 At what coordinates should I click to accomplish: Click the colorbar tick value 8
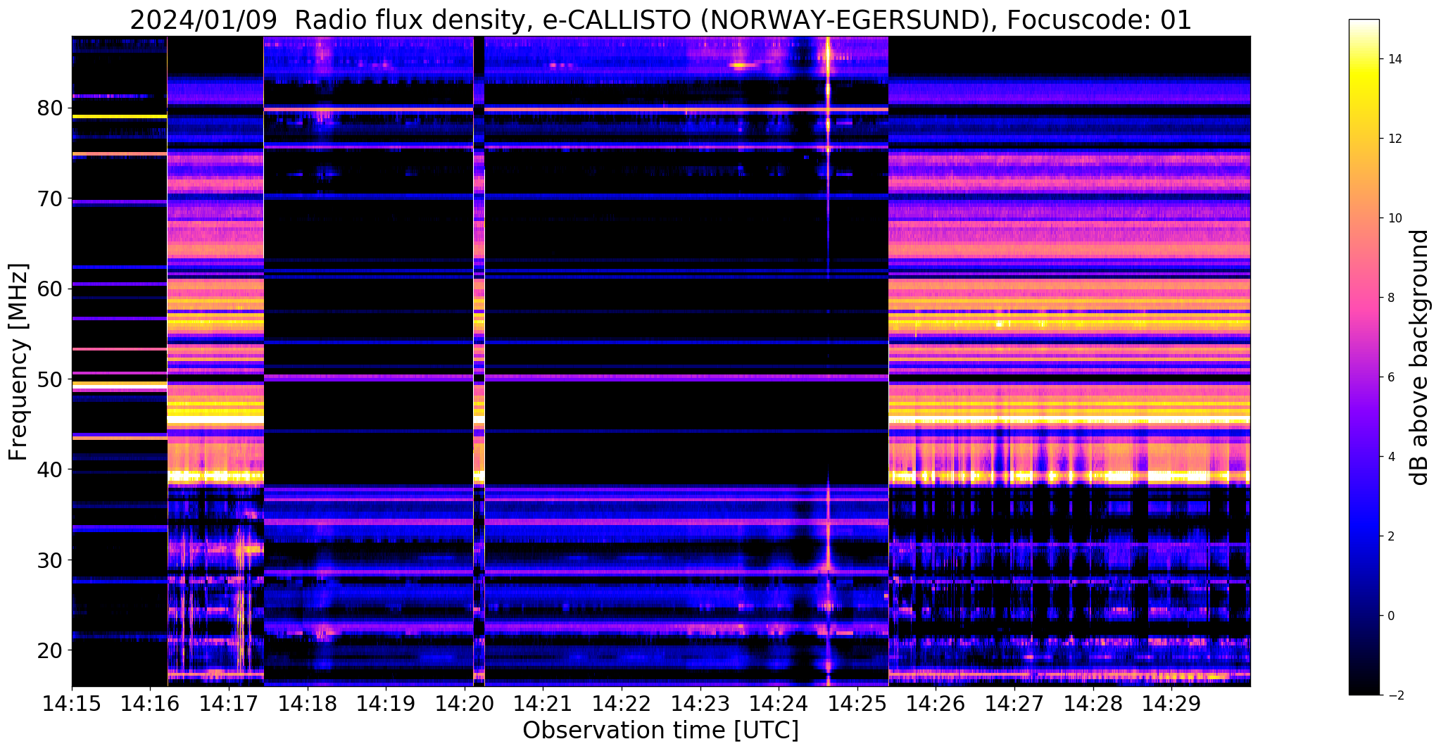coord(1390,298)
